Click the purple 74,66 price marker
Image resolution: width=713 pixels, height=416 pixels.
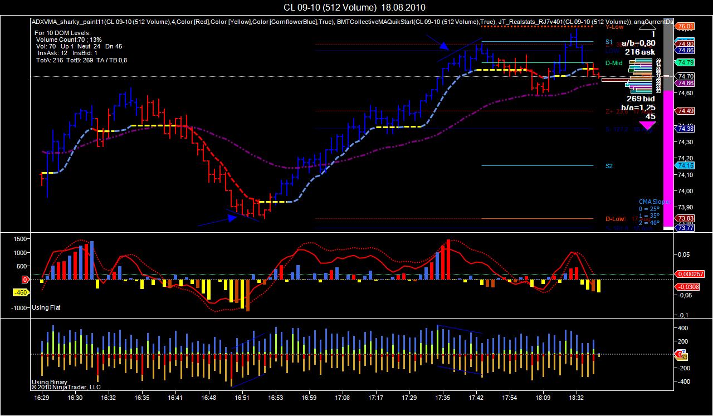pyautogui.click(x=686, y=83)
